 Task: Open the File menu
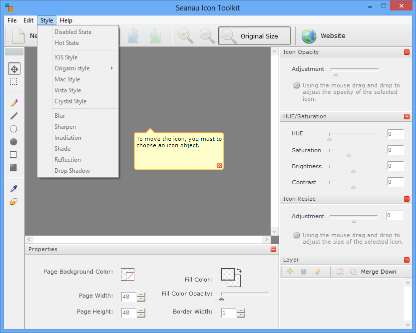[x=12, y=20]
